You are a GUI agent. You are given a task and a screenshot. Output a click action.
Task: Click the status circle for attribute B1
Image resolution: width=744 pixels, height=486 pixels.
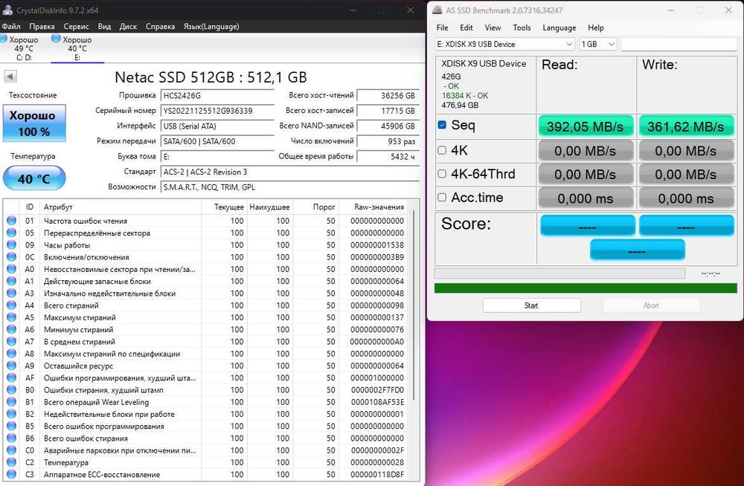pos(11,401)
